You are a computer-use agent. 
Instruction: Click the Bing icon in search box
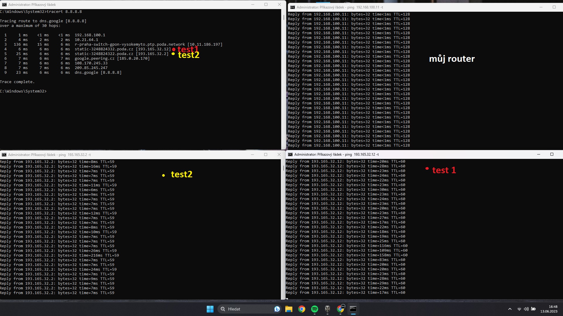pos(277,309)
